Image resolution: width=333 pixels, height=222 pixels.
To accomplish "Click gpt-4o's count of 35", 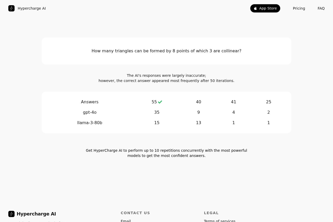I will point(157,112).
